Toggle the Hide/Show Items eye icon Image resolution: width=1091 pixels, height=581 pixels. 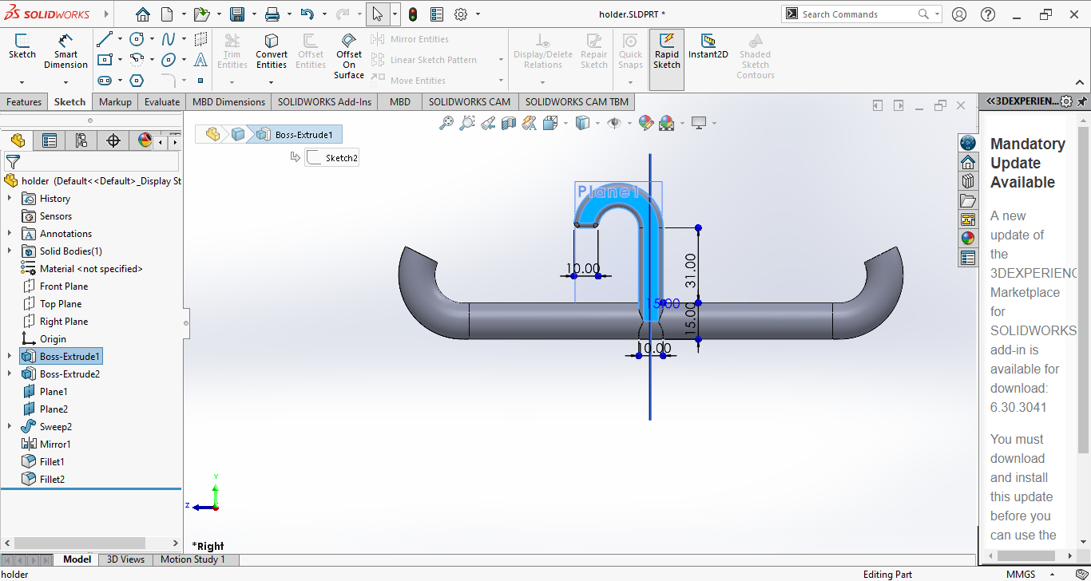pyautogui.click(x=614, y=123)
